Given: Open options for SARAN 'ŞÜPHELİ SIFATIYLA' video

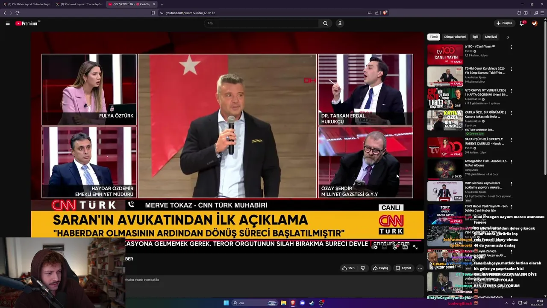Looking at the screenshot, I should pos(511,140).
